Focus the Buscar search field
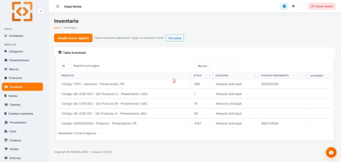 (215, 66)
